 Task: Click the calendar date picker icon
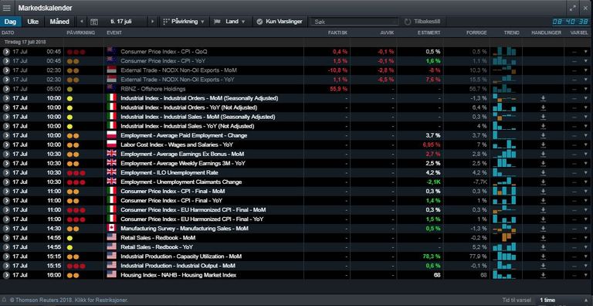(x=94, y=22)
